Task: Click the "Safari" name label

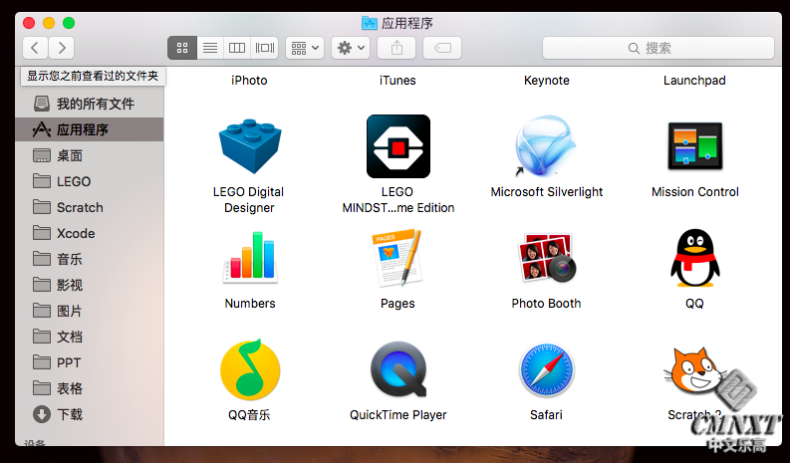Action: (x=546, y=415)
